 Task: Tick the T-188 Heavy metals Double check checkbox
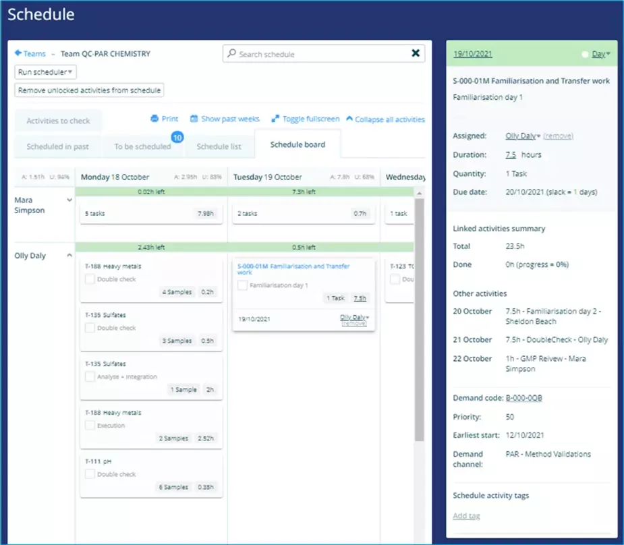pyautogui.click(x=90, y=279)
